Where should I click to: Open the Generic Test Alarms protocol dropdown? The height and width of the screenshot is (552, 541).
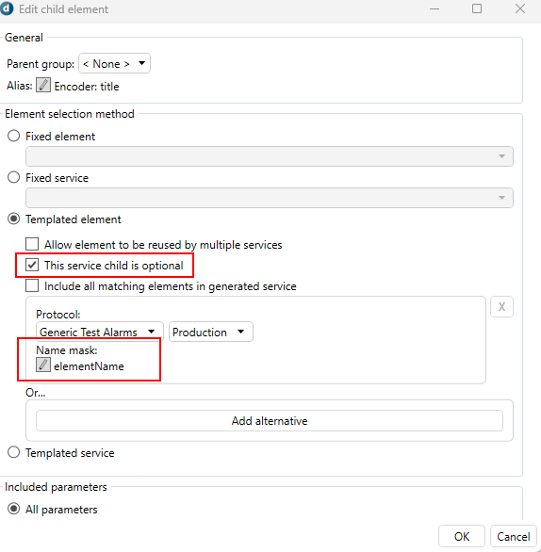[100, 332]
